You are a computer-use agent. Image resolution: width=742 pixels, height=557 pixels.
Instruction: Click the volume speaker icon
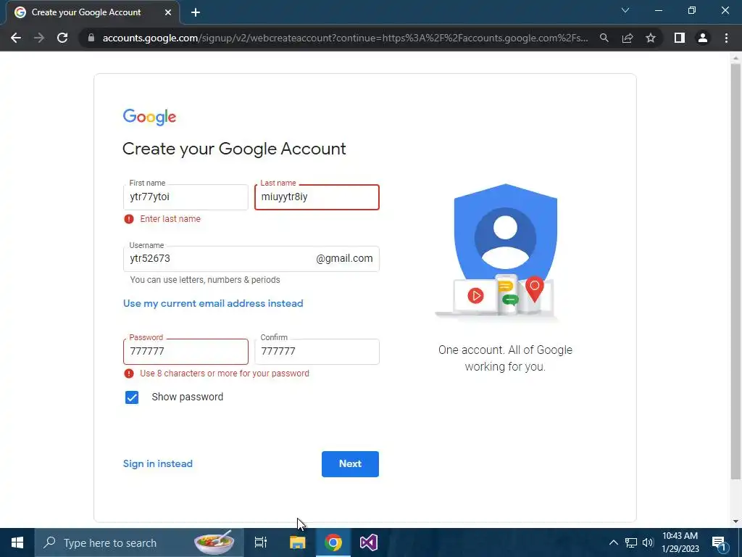[x=648, y=542]
